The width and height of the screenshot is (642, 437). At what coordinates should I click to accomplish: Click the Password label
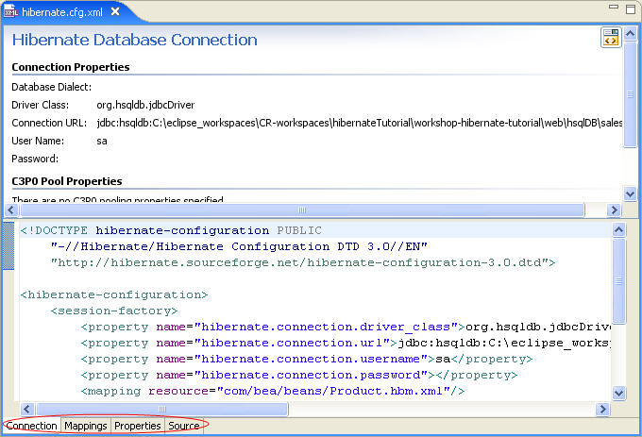(35, 159)
